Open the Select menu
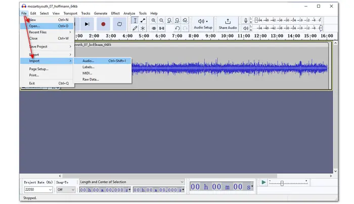This screenshot has height=204, width=354. [45, 13]
